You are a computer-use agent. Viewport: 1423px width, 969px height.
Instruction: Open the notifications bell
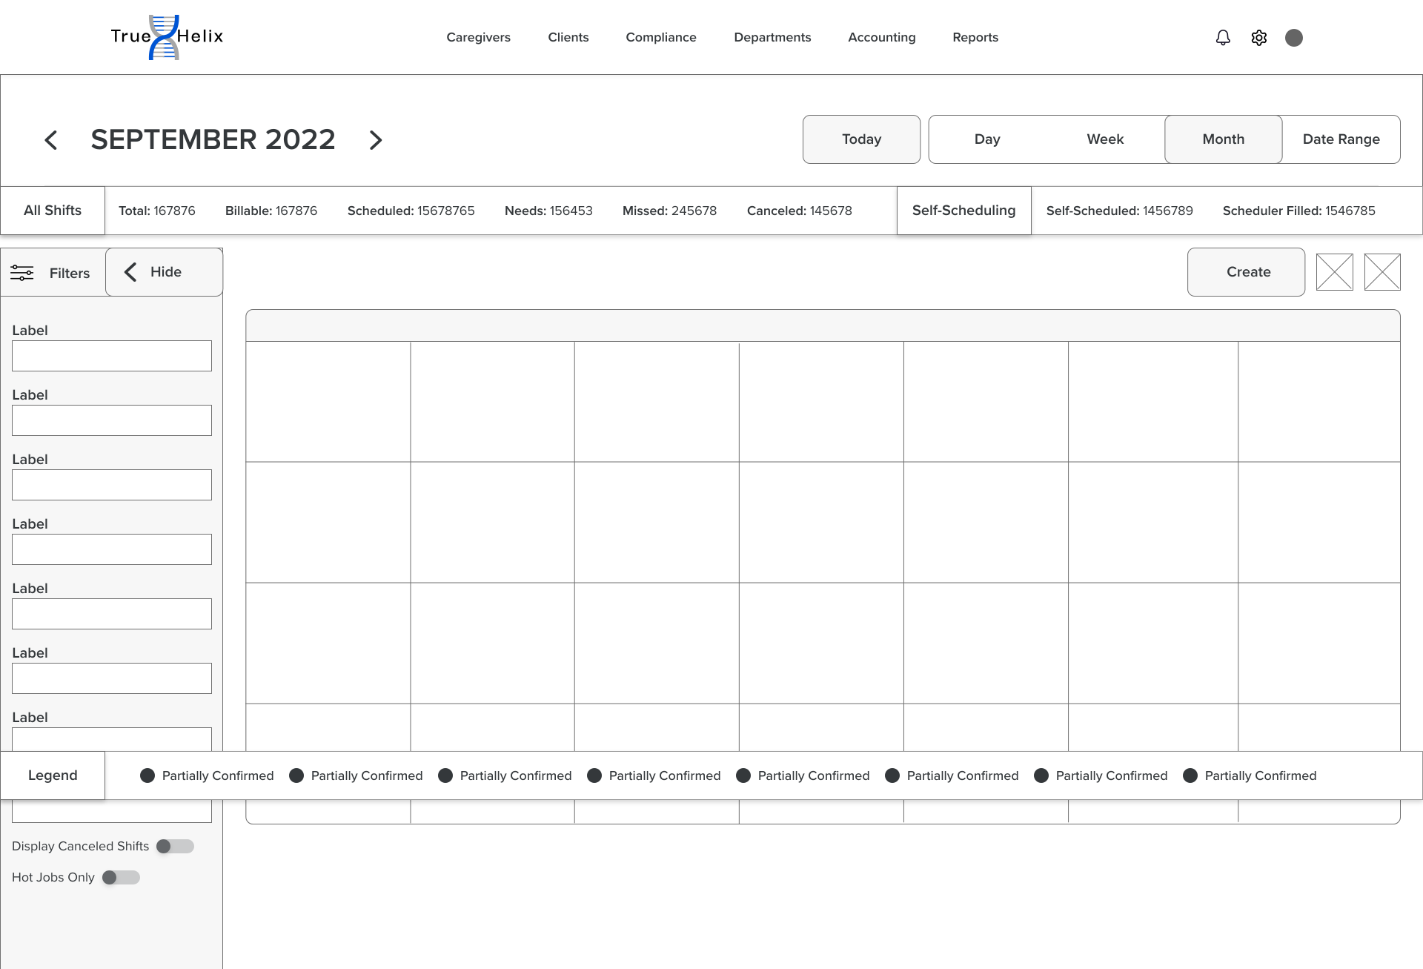point(1223,38)
